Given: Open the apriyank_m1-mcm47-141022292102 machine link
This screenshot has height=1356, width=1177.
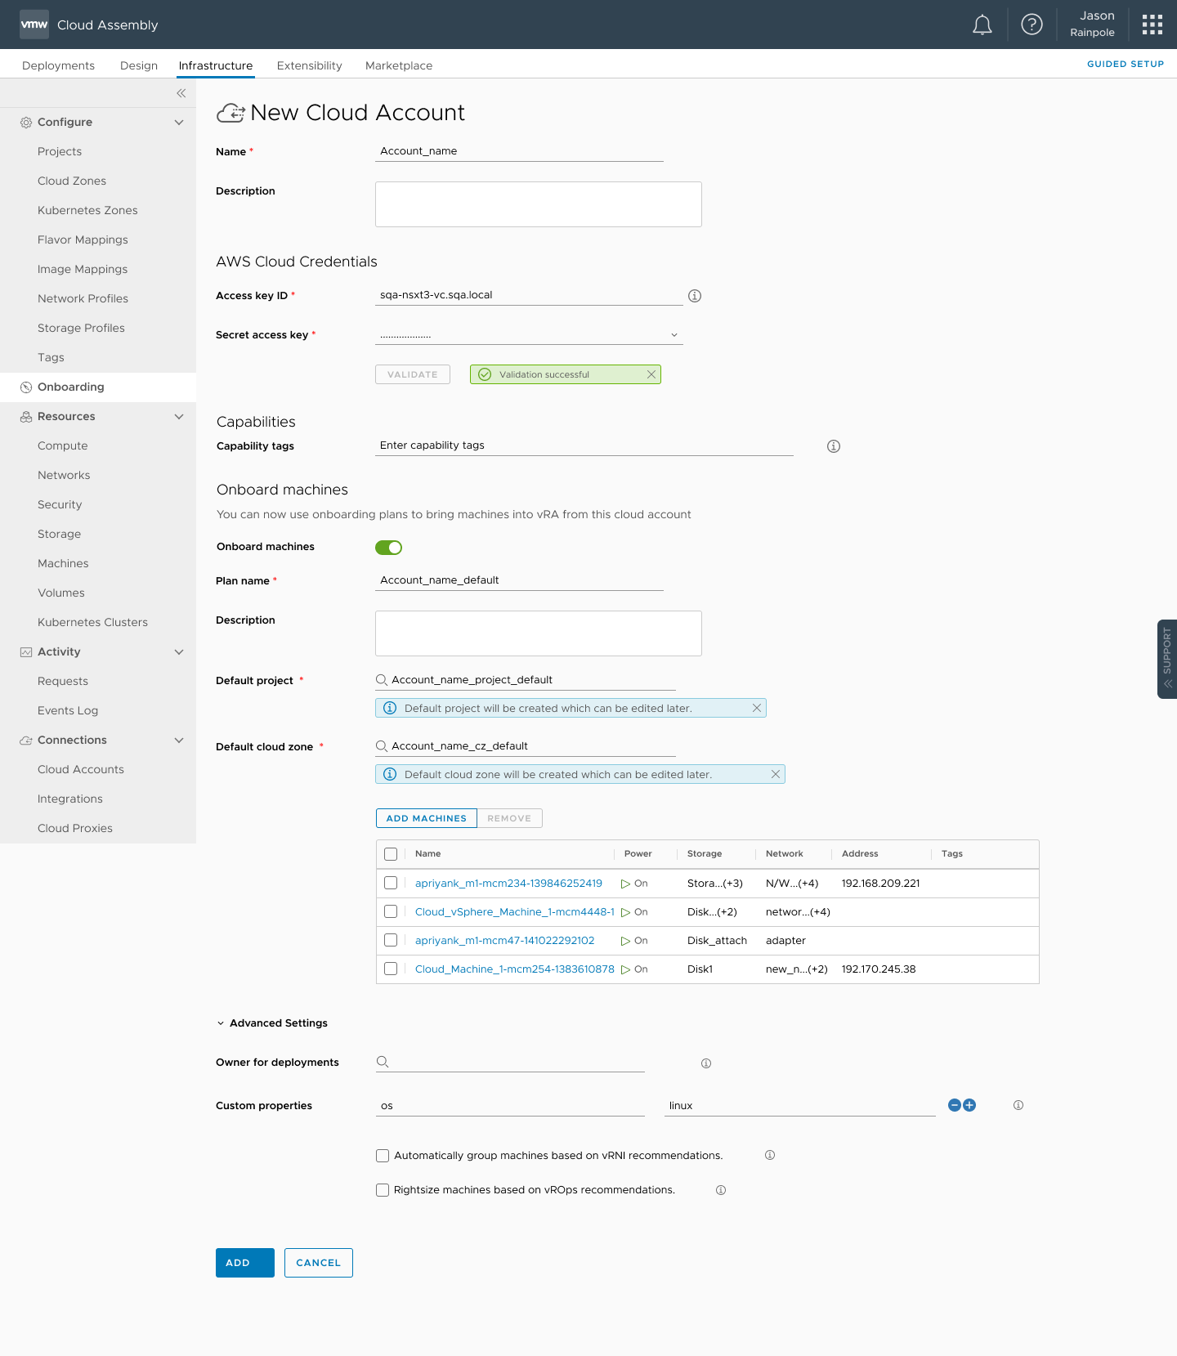Looking at the screenshot, I should 505,941.
